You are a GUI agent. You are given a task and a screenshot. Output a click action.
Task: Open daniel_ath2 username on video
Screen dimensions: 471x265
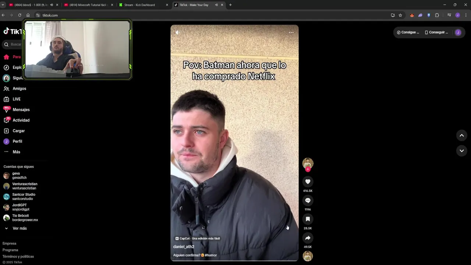[184, 247]
